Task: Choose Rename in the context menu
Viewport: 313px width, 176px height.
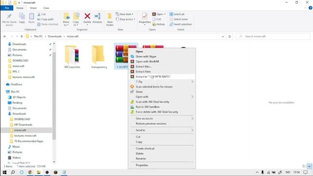Action: coord(162,158)
